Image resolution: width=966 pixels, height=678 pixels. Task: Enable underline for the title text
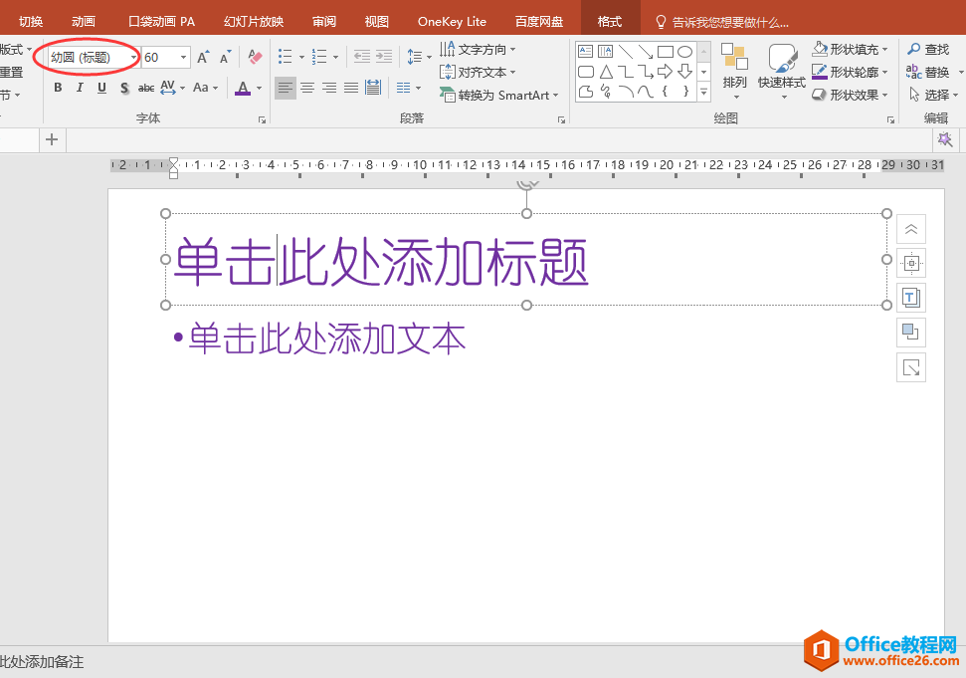coord(100,88)
